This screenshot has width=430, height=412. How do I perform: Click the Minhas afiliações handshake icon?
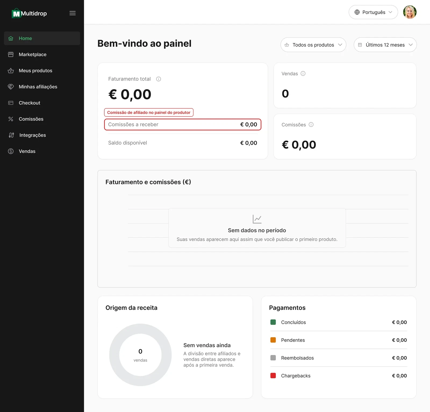tap(11, 87)
